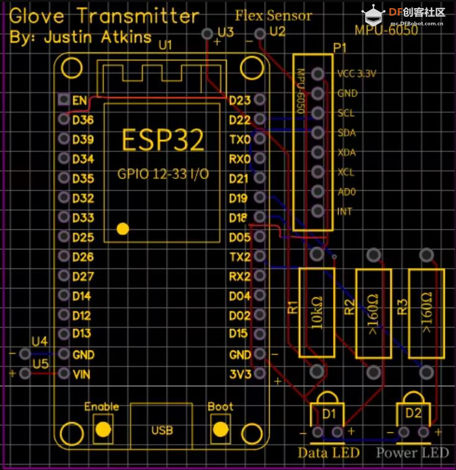
Task: Click pad D26
Action: 63,256
